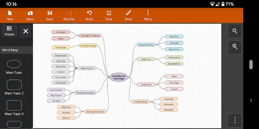Viewport: 259px width, 129px height.
Task: Select the central Creativity and Mind Maps node
Action: (118, 77)
